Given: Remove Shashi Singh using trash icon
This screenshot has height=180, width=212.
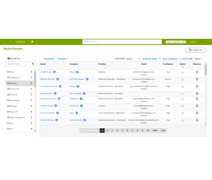Looking at the screenshot, I should (x=197, y=72).
